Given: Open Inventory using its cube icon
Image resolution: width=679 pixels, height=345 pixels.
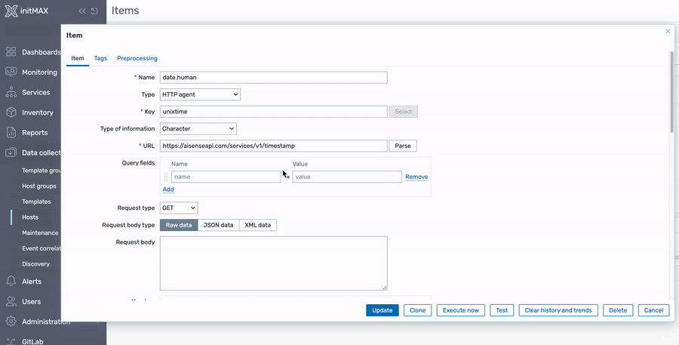Looking at the screenshot, I should pyautogui.click(x=11, y=112).
